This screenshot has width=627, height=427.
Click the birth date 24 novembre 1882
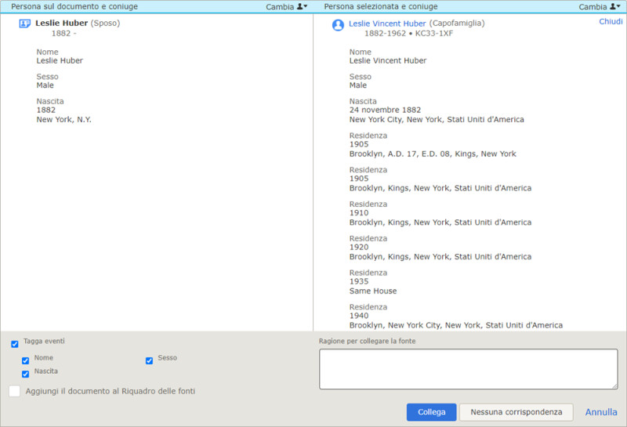[385, 110]
